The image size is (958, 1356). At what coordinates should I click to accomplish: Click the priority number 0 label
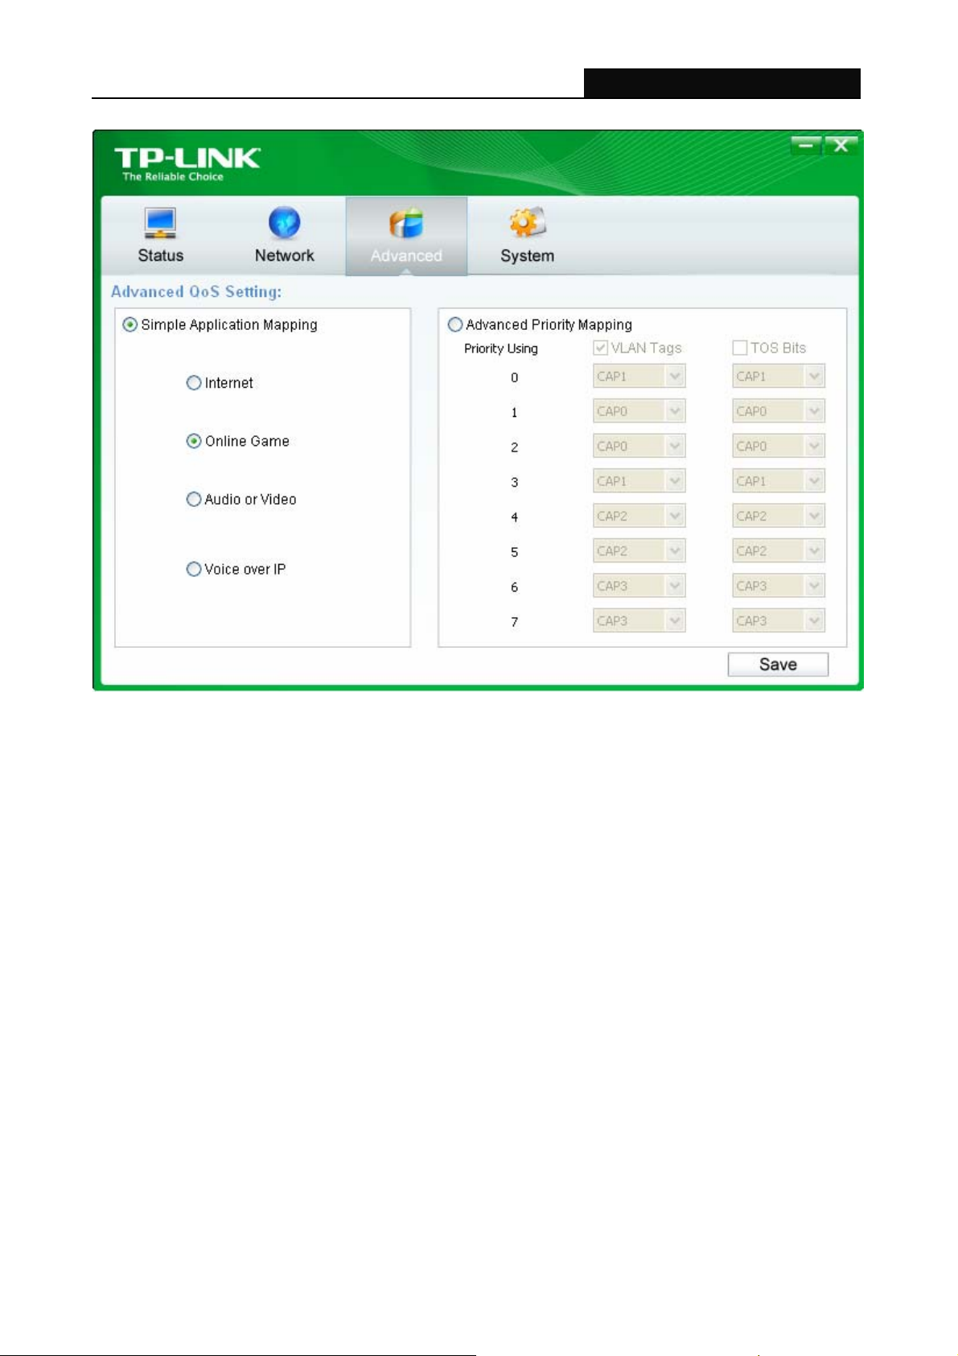click(514, 377)
